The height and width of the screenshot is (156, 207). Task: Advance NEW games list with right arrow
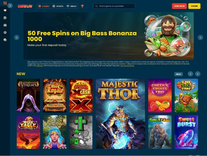pyautogui.click(x=198, y=74)
